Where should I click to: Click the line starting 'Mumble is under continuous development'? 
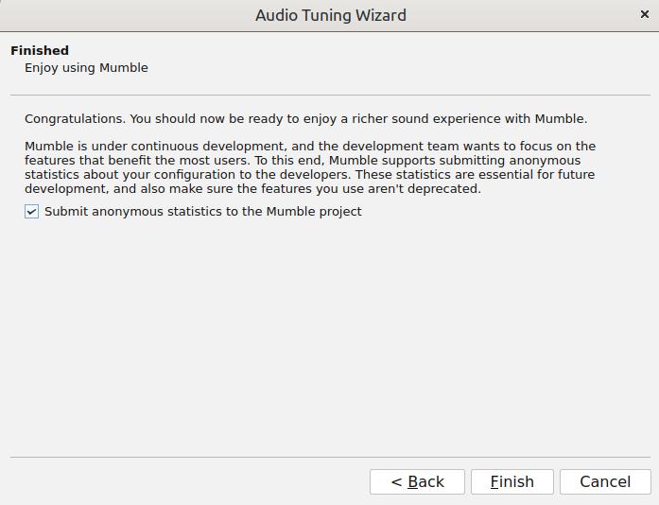coord(310,147)
